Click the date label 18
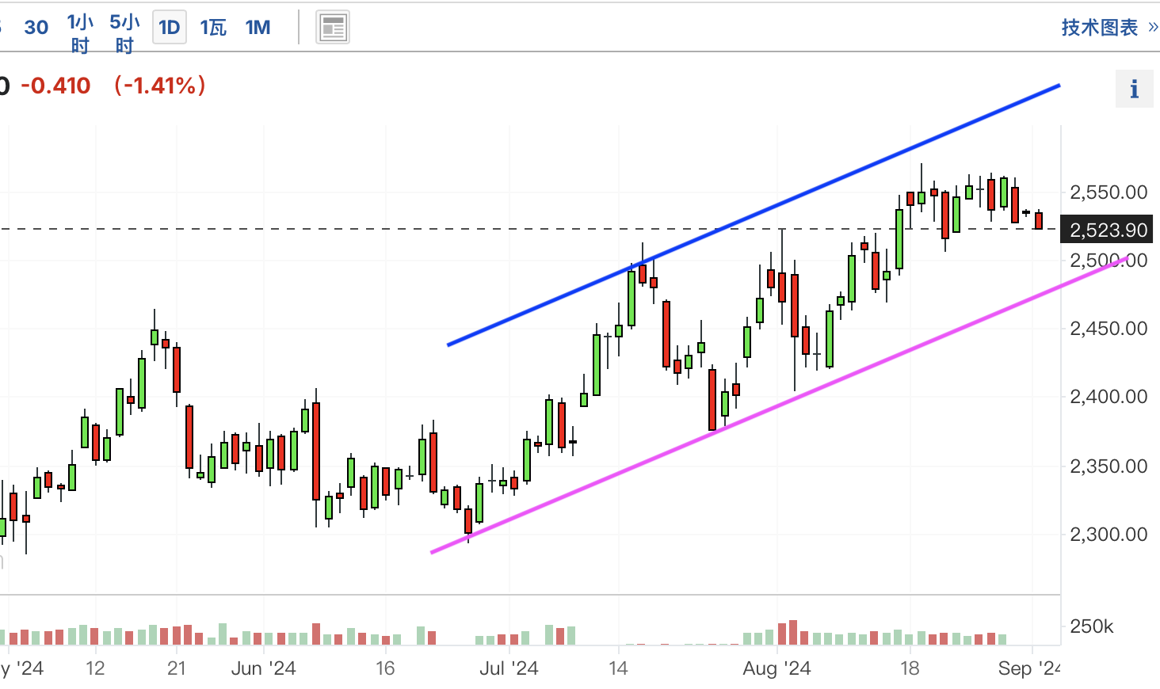Screen dimensions: 1160x689 point(910,668)
